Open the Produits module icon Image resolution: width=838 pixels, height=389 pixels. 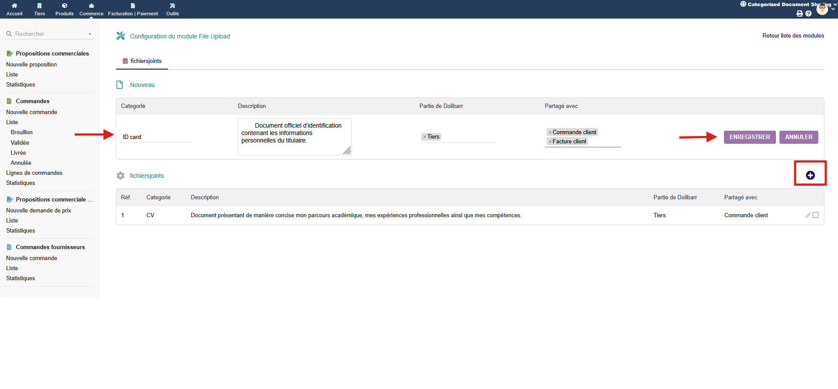65,6
